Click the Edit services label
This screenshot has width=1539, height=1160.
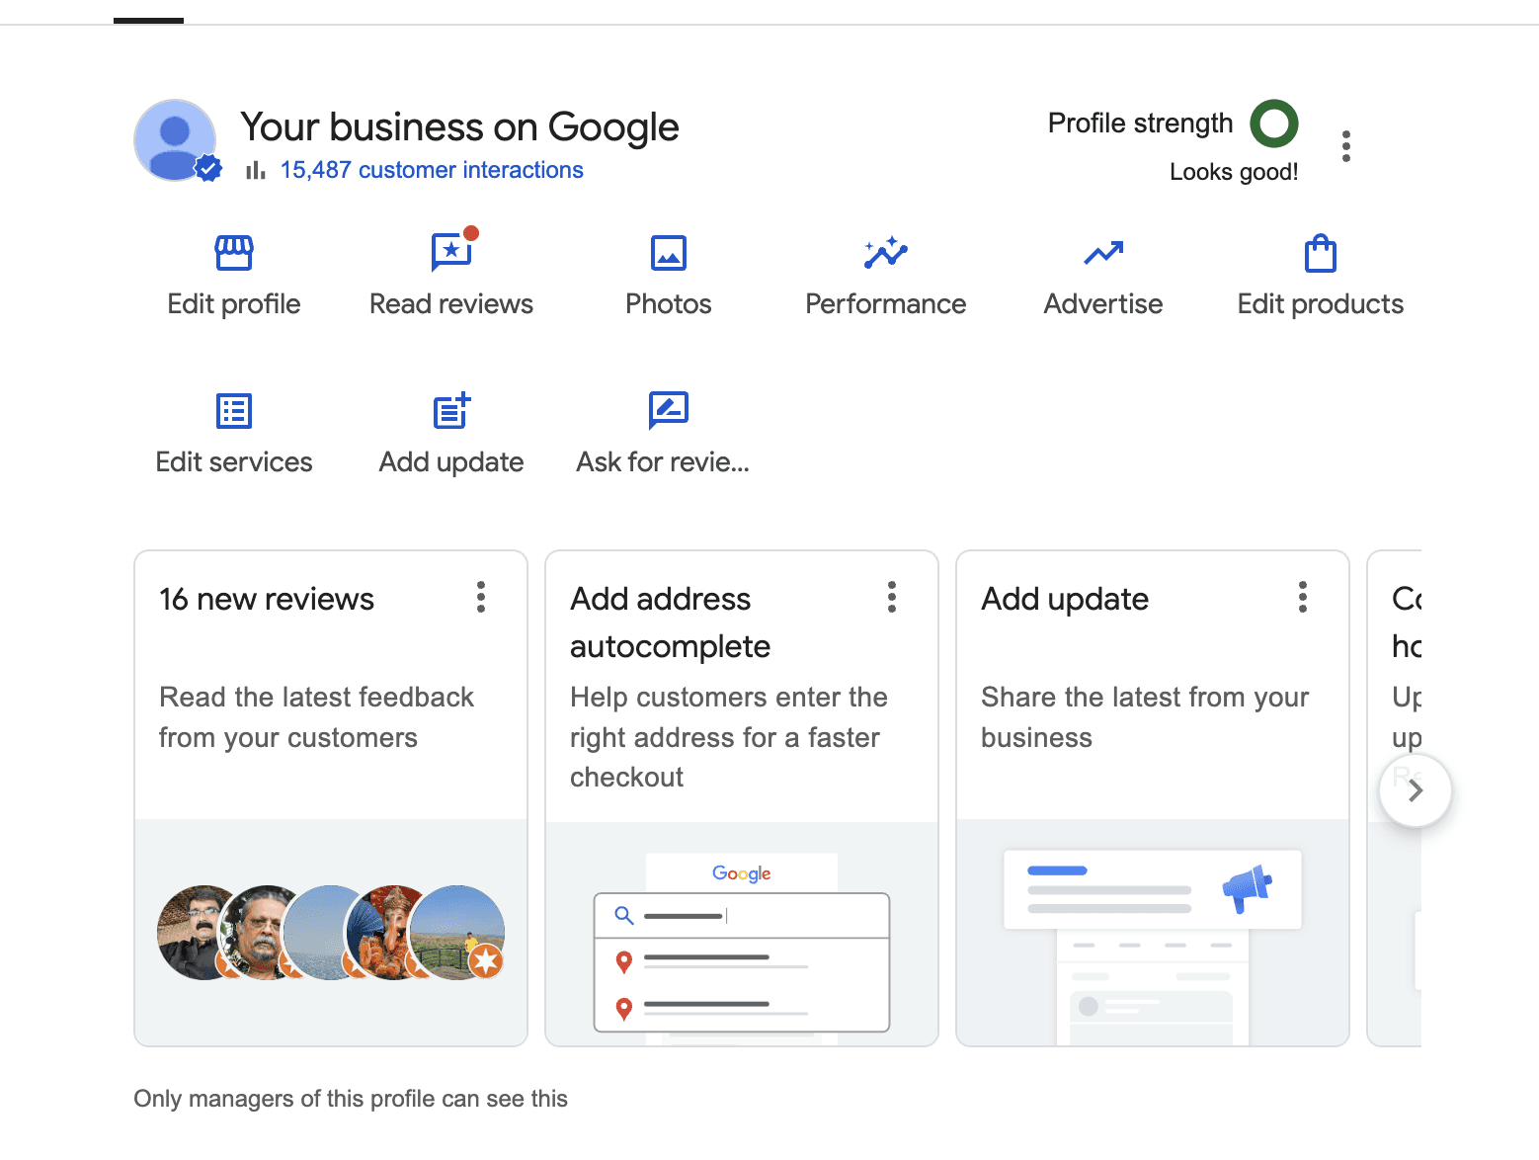click(x=234, y=462)
